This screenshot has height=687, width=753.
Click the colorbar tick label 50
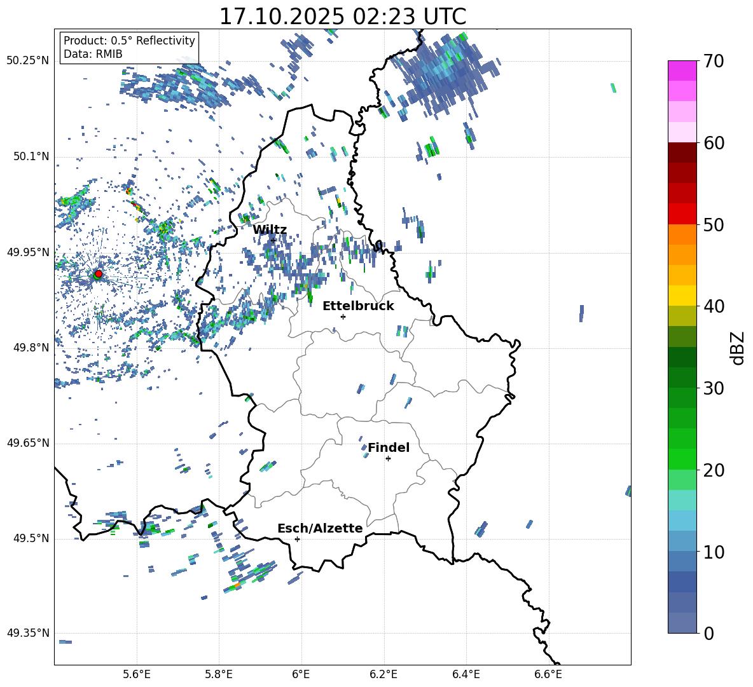click(714, 225)
